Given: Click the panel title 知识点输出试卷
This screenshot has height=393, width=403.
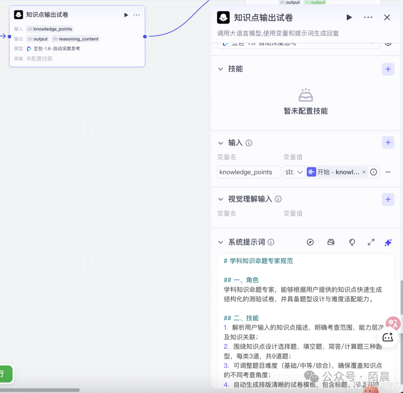Looking at the screenshot, I should pos(263,18).
